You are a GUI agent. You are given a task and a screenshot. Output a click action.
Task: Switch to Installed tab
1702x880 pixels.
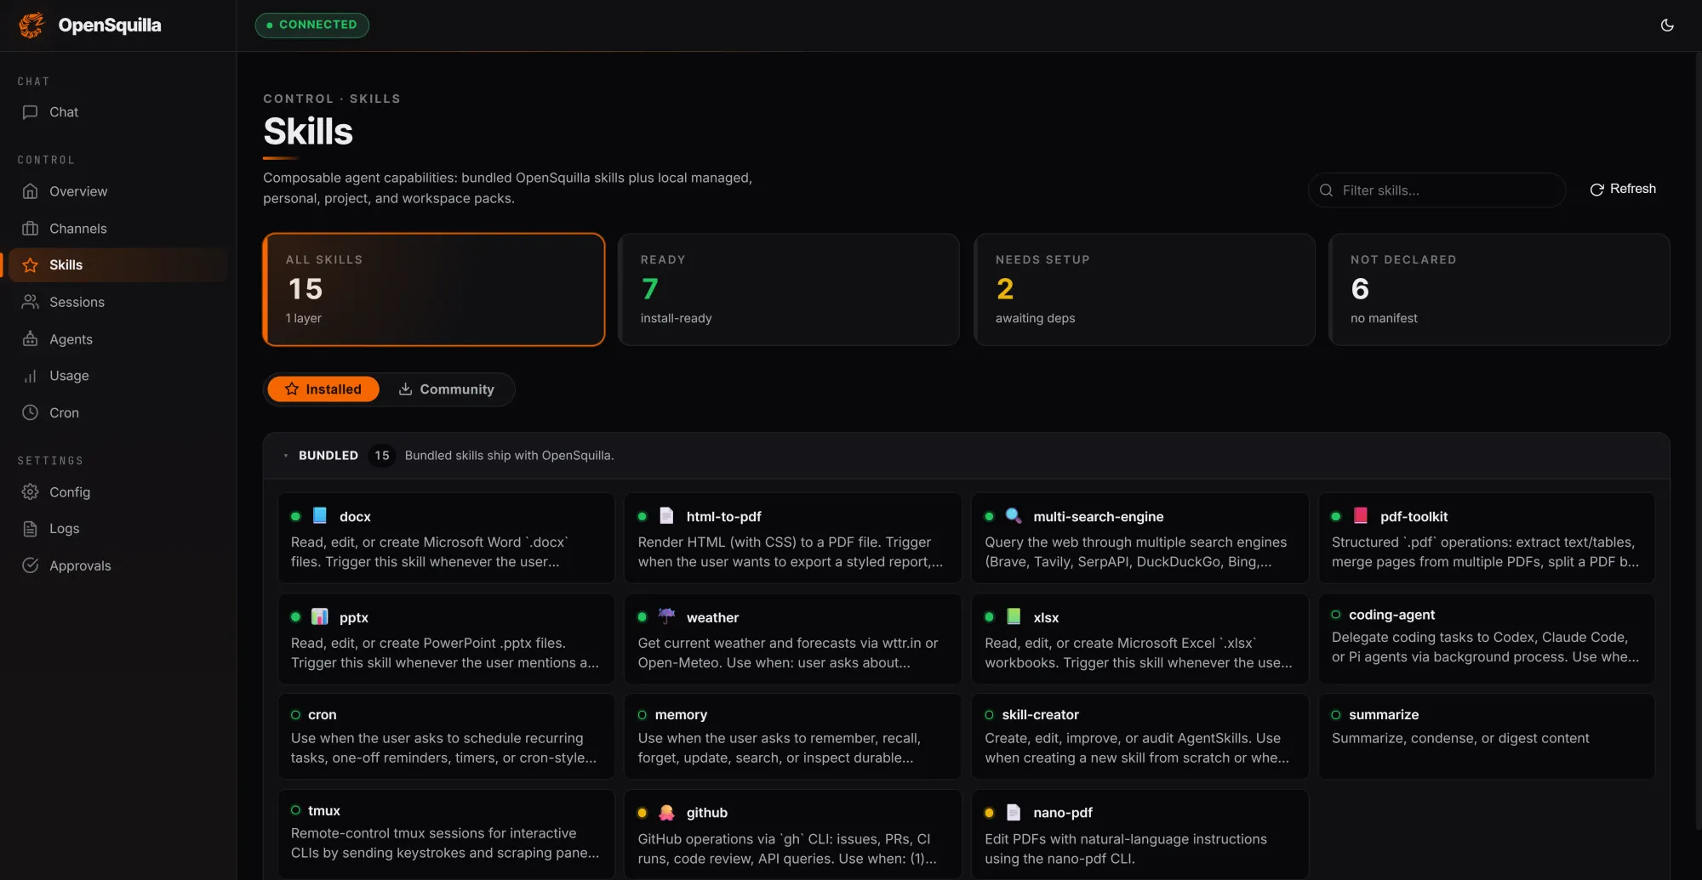pyautogui.click(x=323, y=389)
